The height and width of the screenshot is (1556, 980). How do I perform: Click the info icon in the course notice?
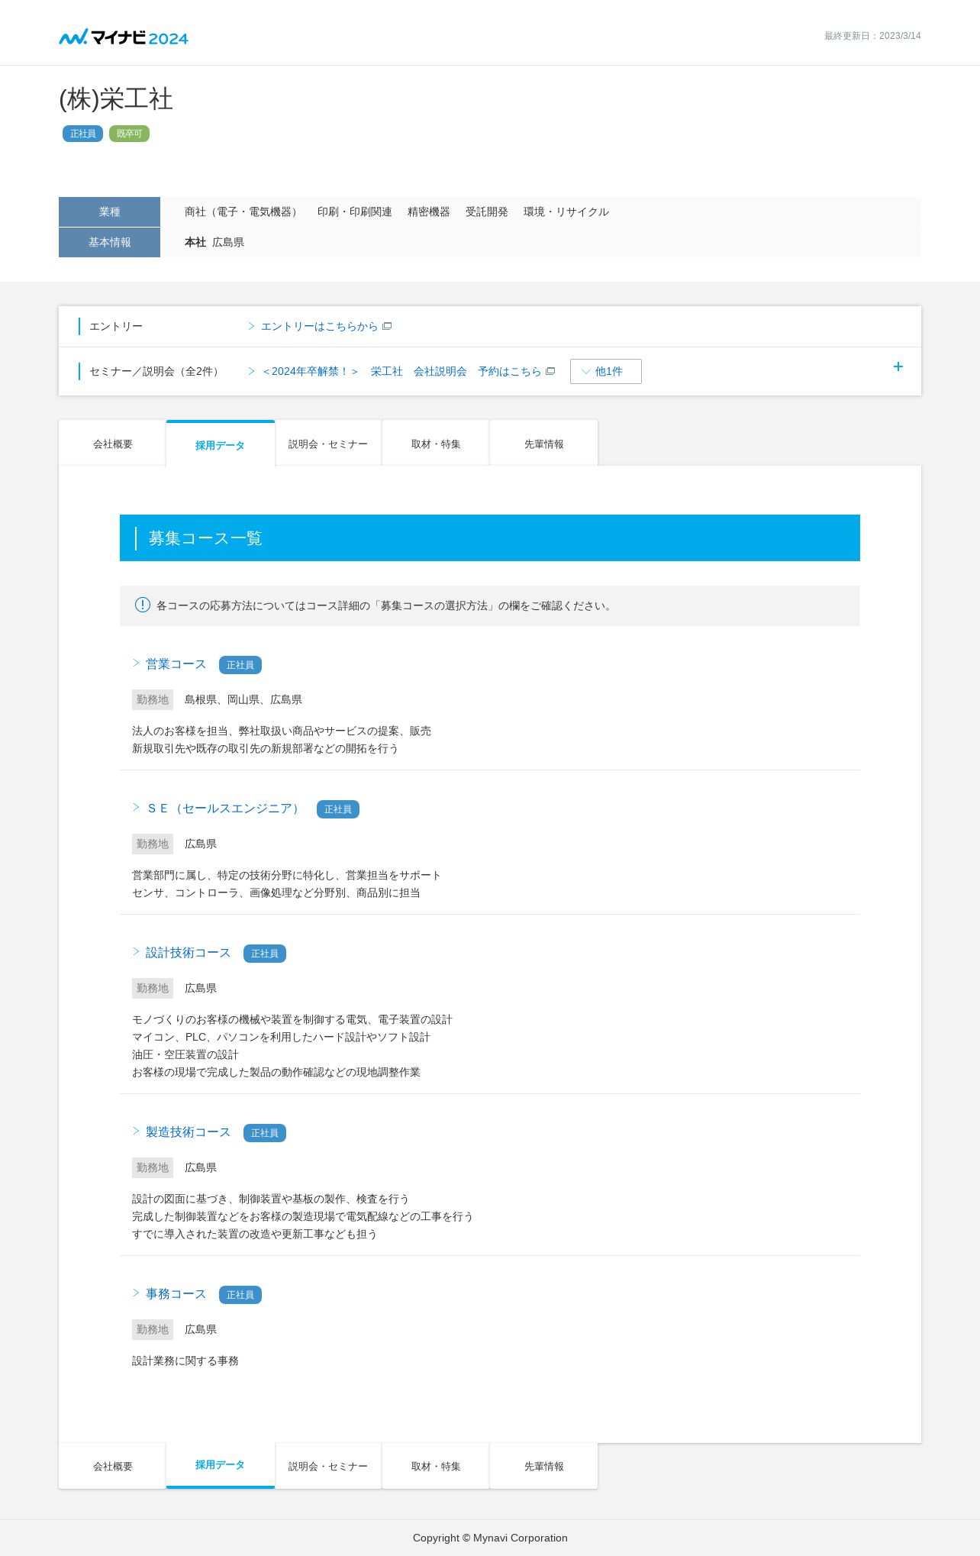143,605
